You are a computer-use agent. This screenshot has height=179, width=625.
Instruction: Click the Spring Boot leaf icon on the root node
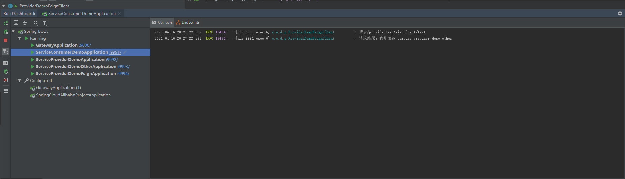20,32
